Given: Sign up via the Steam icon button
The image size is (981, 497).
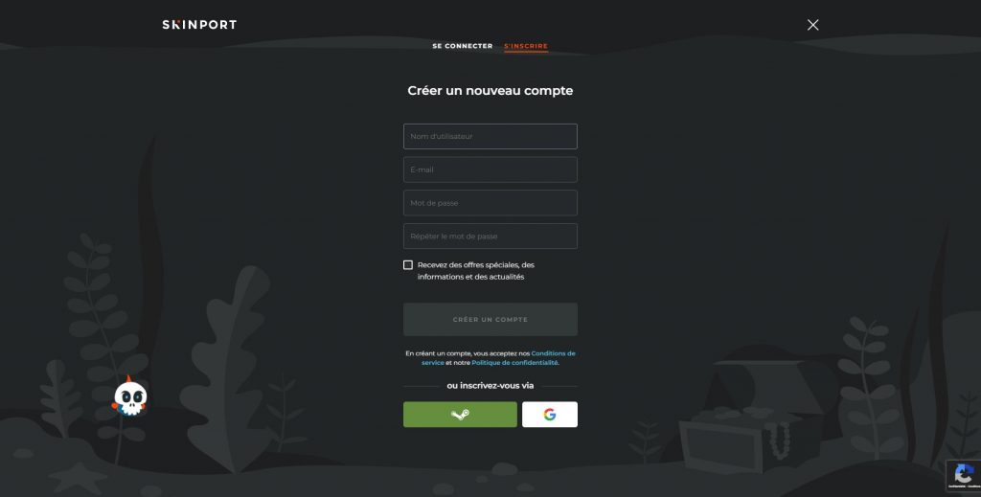Looking at the screenshot, I should tap(460, 415).
